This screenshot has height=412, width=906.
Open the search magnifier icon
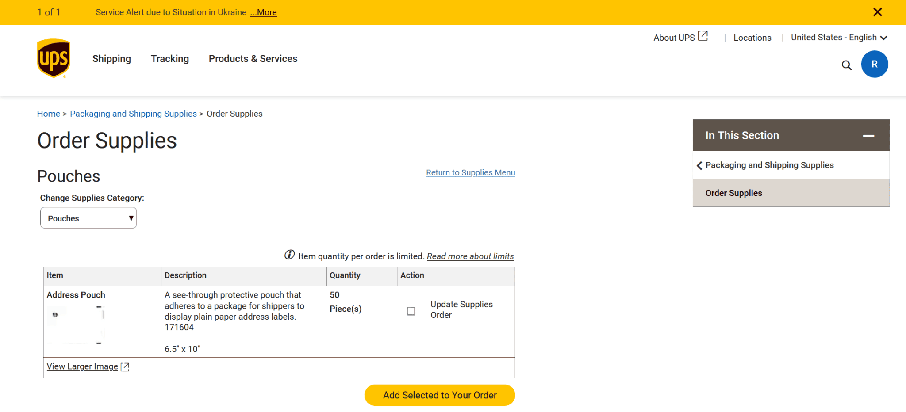point(847,65)
